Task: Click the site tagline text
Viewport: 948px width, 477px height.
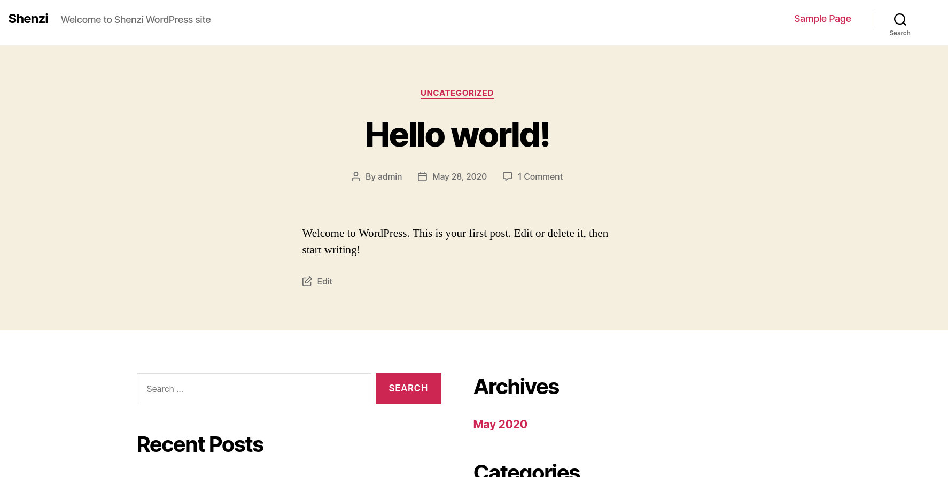Action: (x=136, y=20)
